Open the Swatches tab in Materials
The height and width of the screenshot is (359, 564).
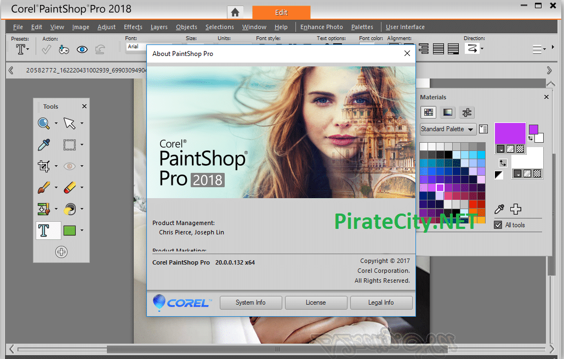[429, 113]
